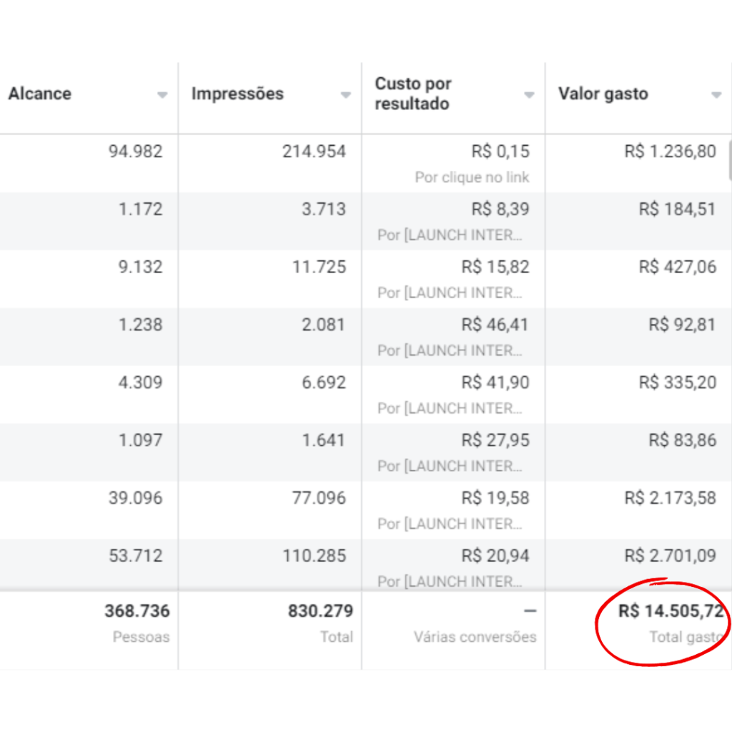Select the 368.736 total reach value
Screen dimensions: 732x732
[x=137, y=610]
